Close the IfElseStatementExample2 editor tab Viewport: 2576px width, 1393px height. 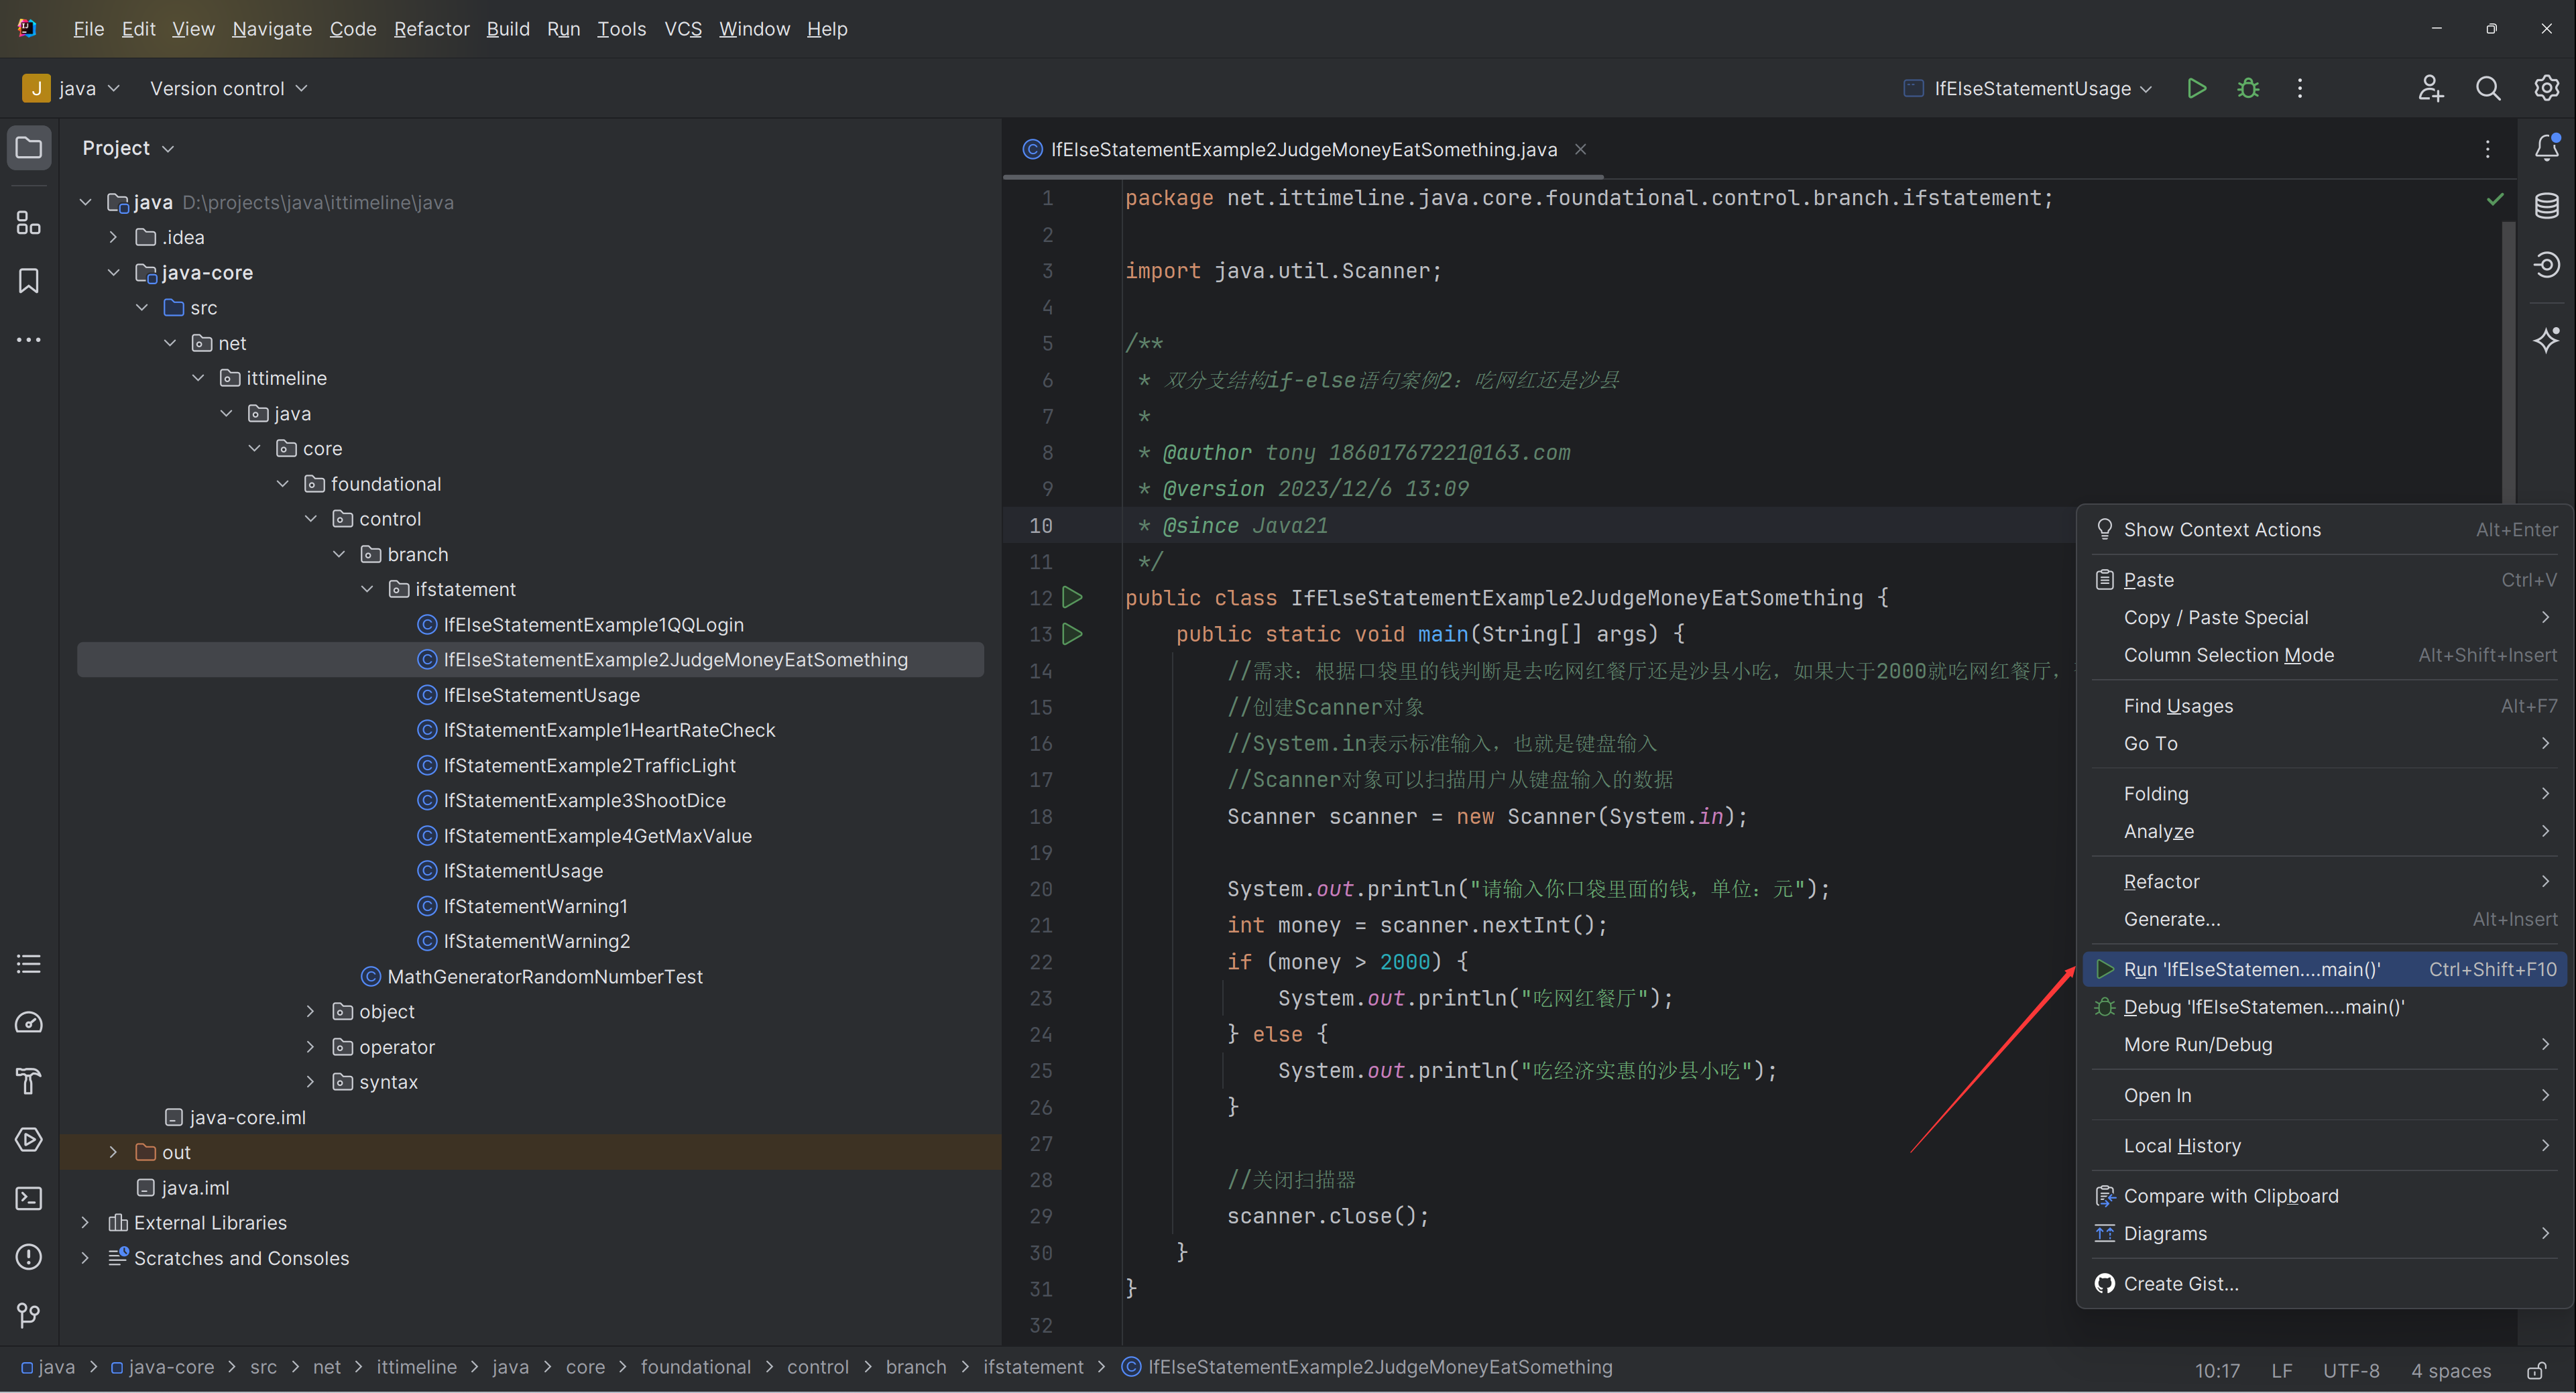[1581, 149]
